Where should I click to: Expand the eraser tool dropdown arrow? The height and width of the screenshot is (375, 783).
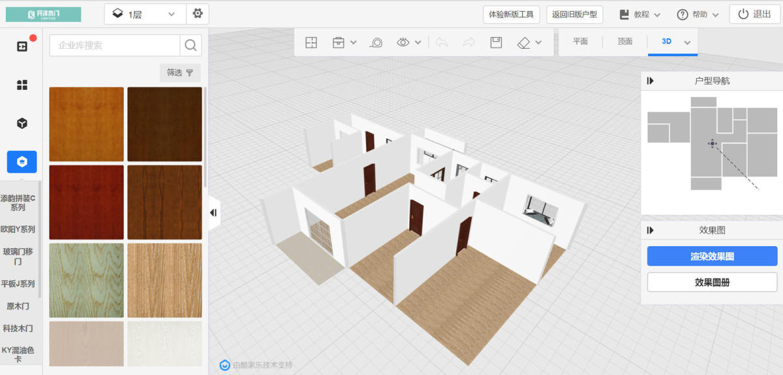click(538, 42)
